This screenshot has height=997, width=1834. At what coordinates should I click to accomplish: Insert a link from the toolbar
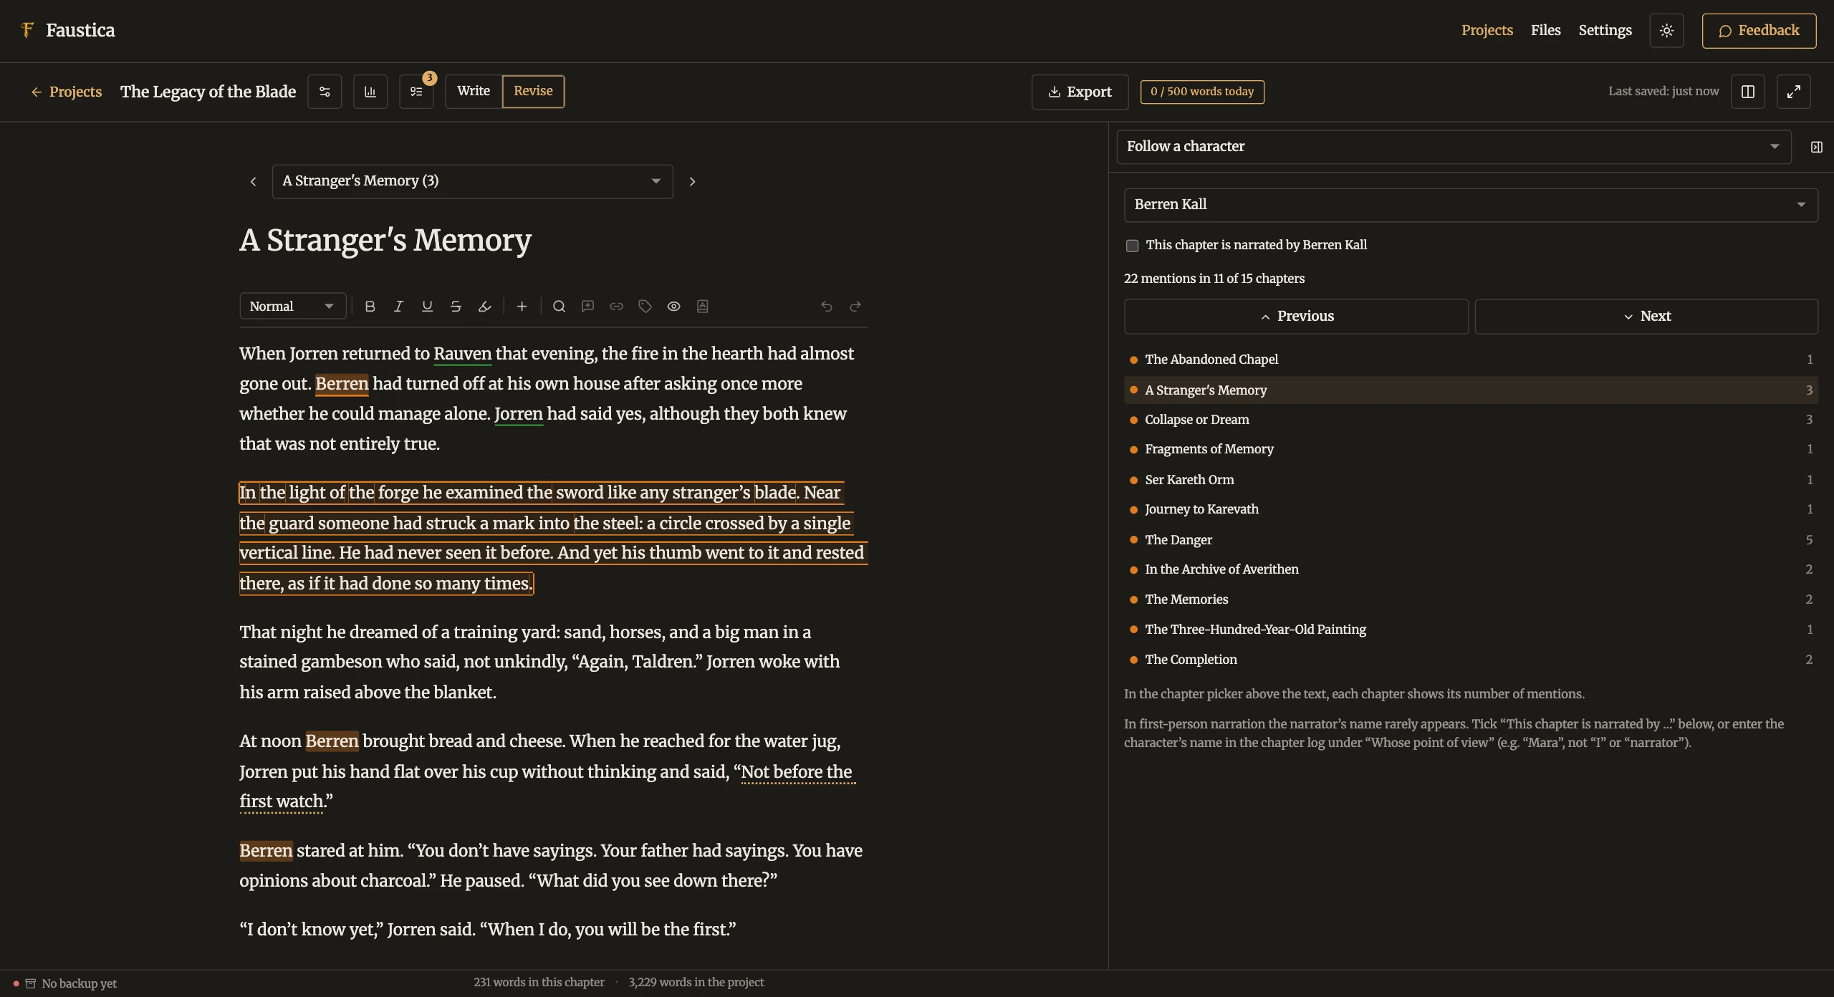(617, 307)
